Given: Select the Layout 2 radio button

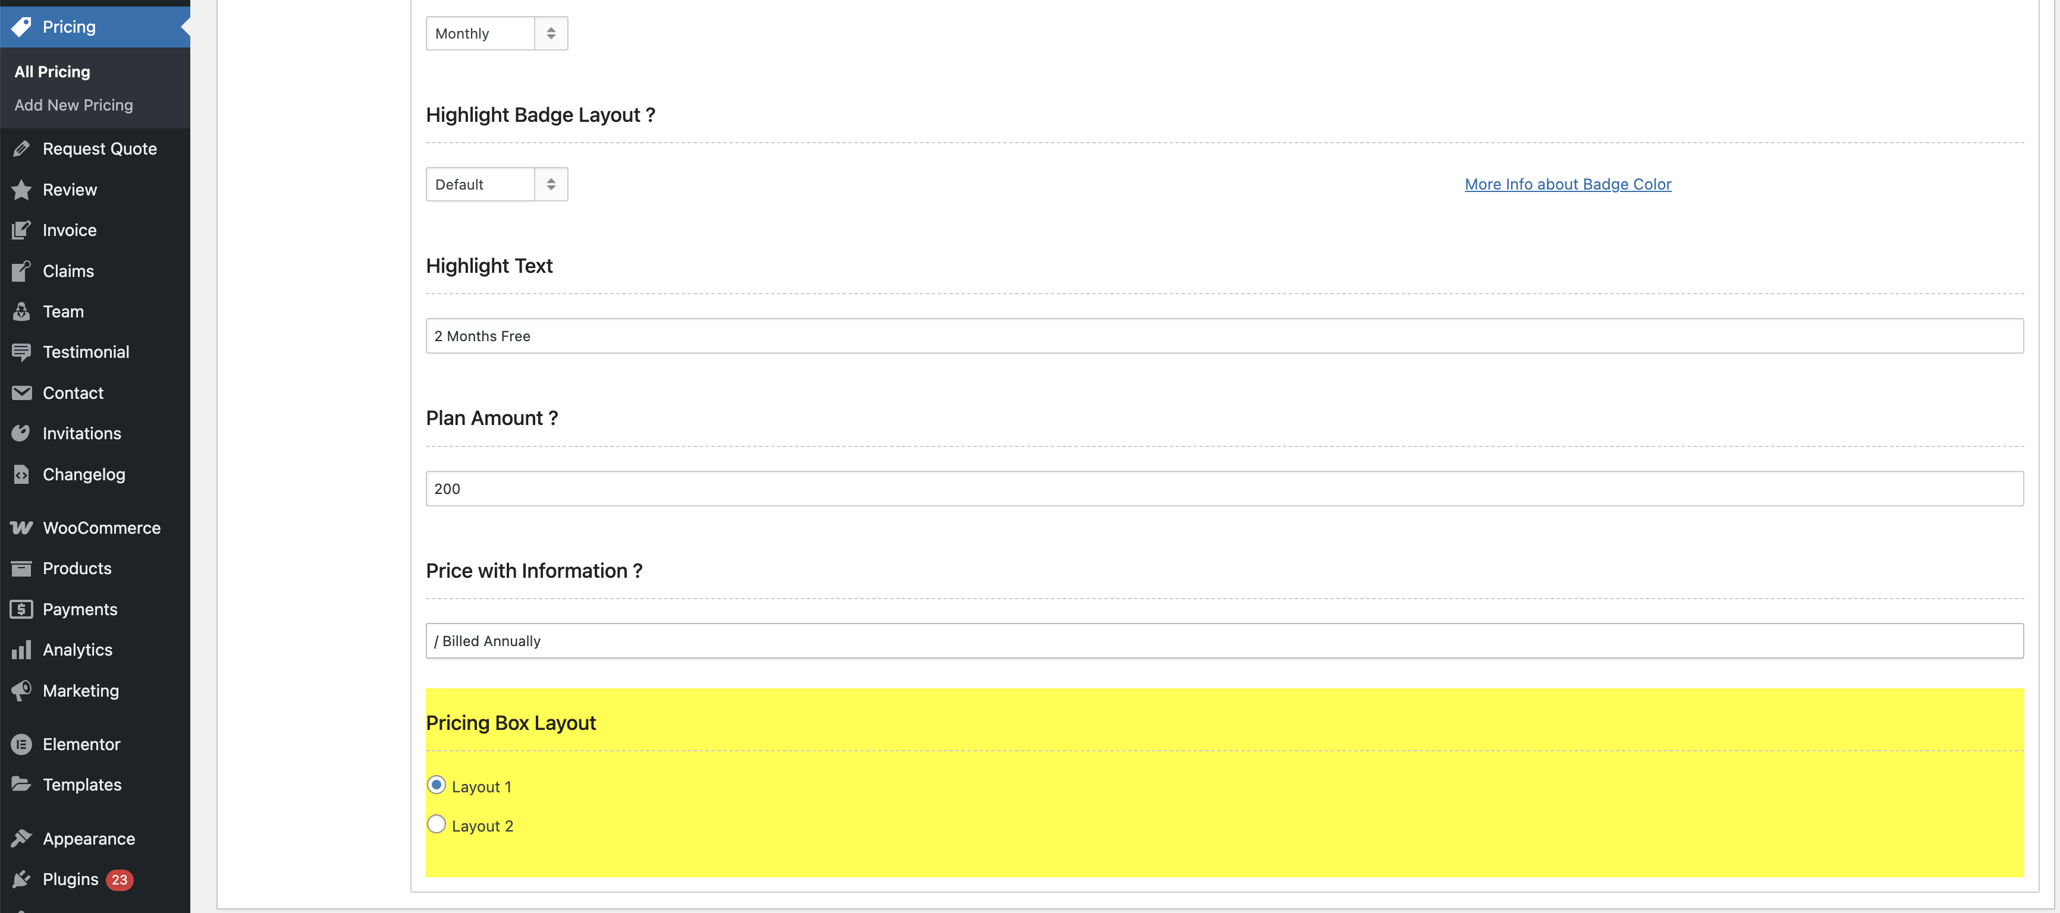Looking at the screenshot, I should coord(436,824).
